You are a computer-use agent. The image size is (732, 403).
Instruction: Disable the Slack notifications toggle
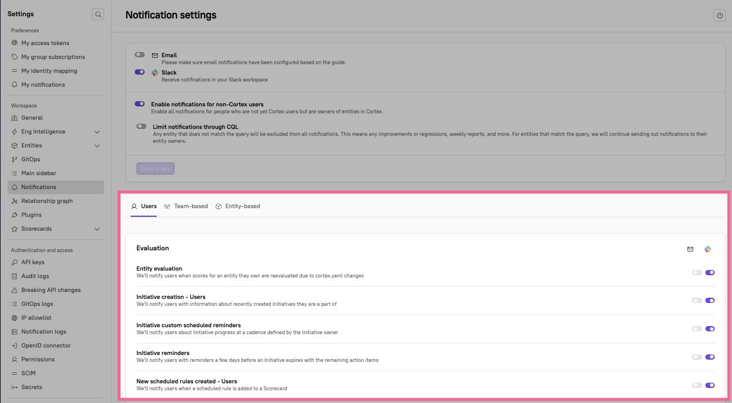[139, 72]
